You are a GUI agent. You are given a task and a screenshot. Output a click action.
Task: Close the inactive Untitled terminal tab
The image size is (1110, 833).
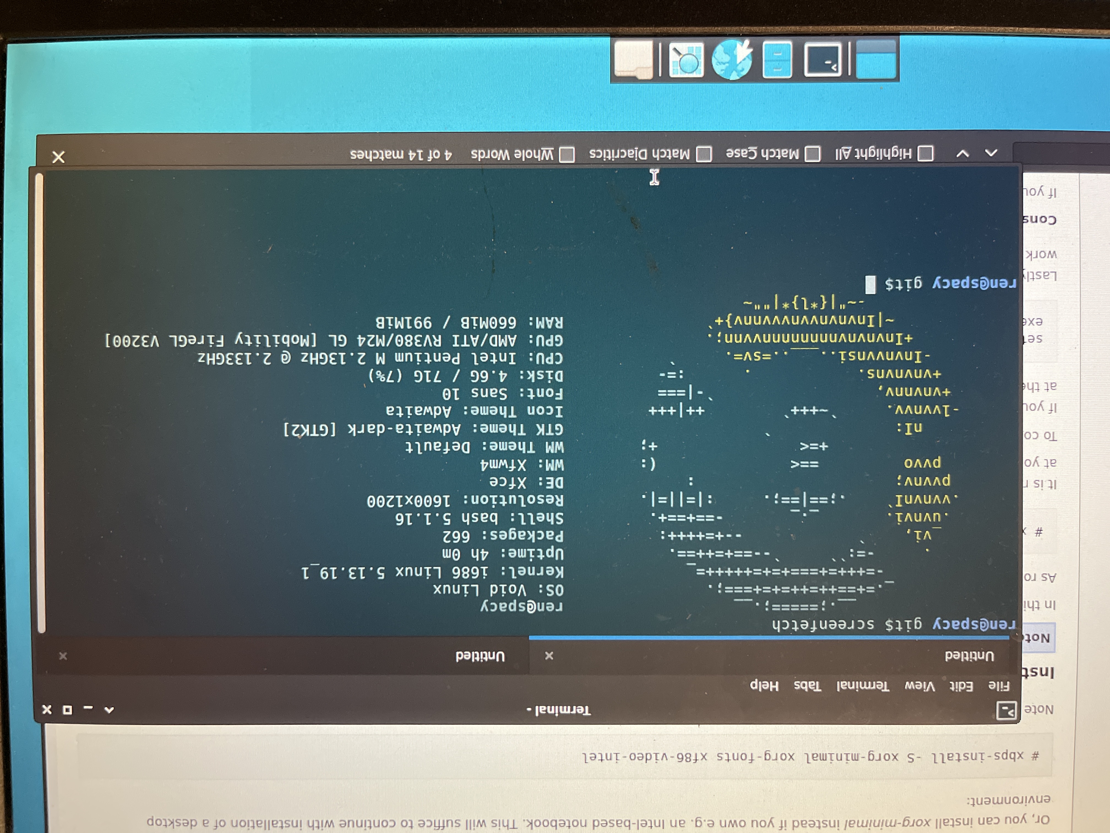coord(63,656)
